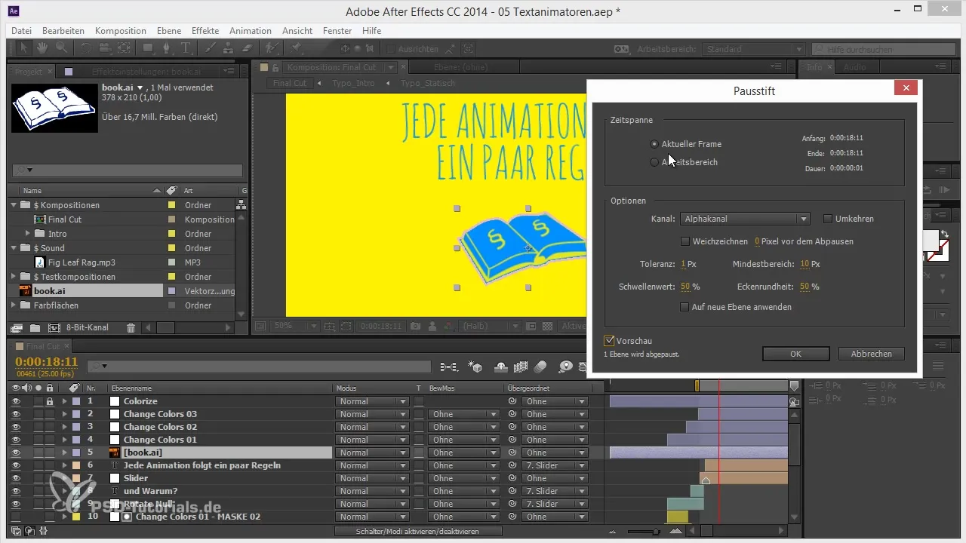Open the Ebene menu
The width and height of the screenshot is (966, 543).
(170, 31)
